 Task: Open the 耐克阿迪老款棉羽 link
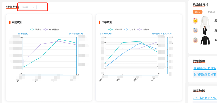tap(205, 68)
